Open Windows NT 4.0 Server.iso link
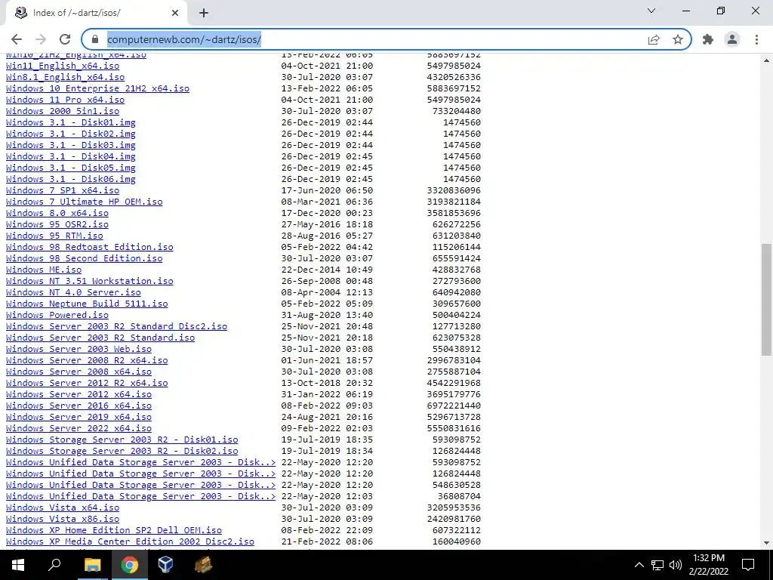 tap(73, 292)
